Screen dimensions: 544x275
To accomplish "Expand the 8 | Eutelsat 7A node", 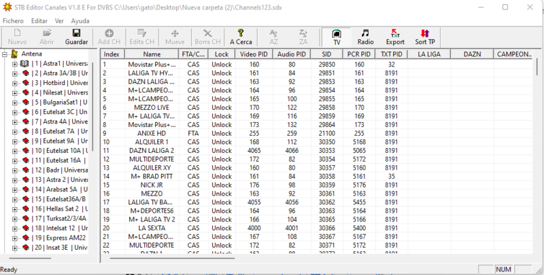I will coord(14,132).
